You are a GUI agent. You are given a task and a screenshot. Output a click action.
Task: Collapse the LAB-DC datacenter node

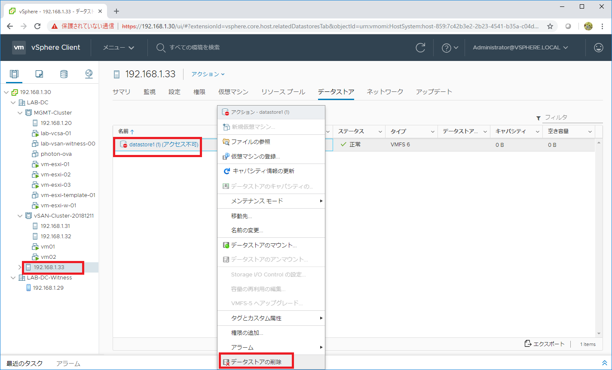tap(13, 102)
